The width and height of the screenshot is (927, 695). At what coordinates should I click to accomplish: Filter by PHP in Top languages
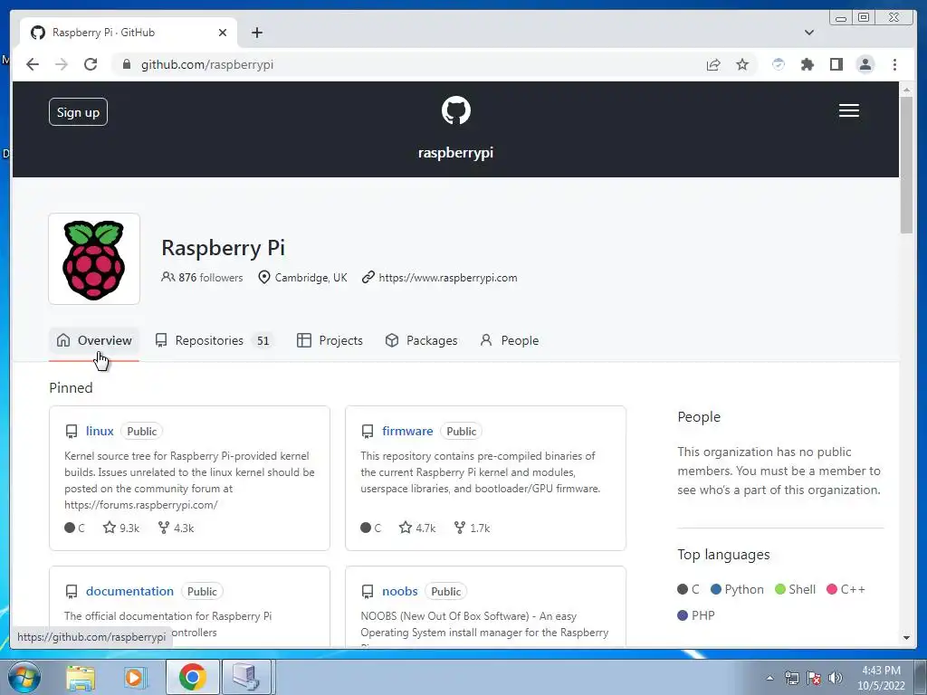tap(696, 615)
